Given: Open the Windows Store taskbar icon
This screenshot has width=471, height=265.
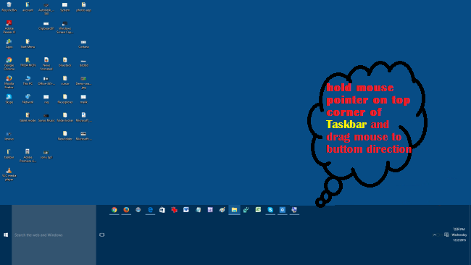Looking at the screenshot, I should point(162,210).
